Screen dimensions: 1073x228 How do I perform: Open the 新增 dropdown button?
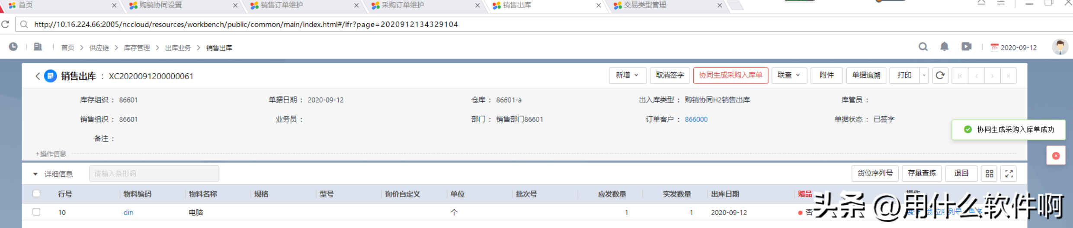[x=627, y=75]
